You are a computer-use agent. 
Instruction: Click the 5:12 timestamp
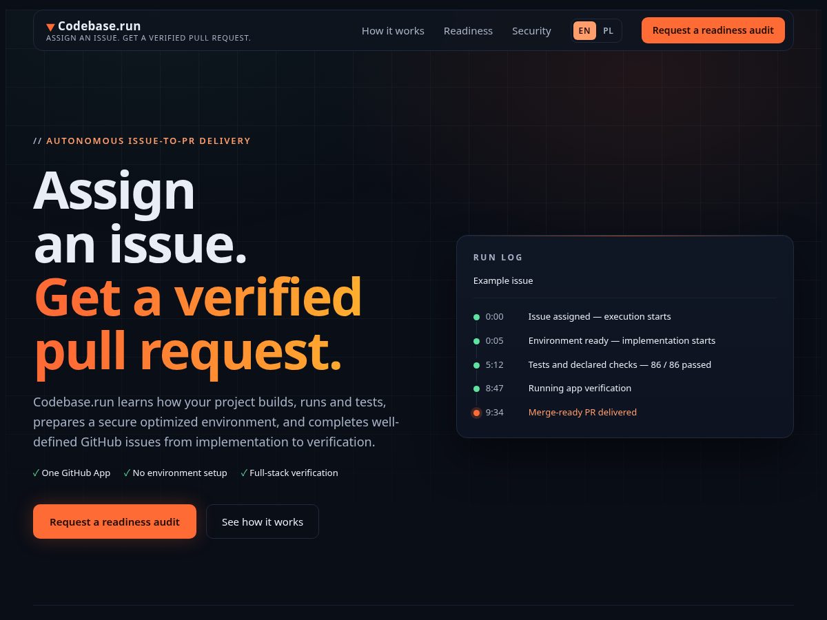point(495,365)
